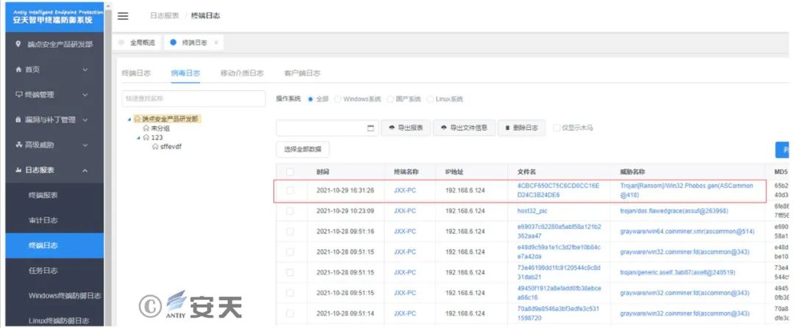Open file name link 4CBCF650C75C6CD0CC16ED24C3B24DE6
Viewport: 794px width, 328px height.
click(x=559, y=191)
